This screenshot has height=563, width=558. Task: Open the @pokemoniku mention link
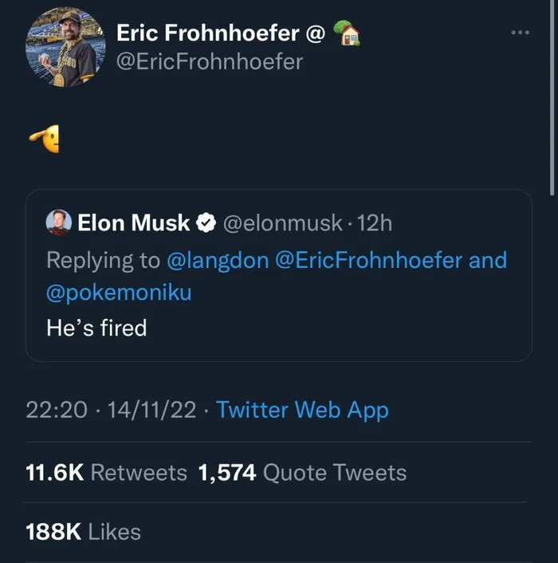119,293
